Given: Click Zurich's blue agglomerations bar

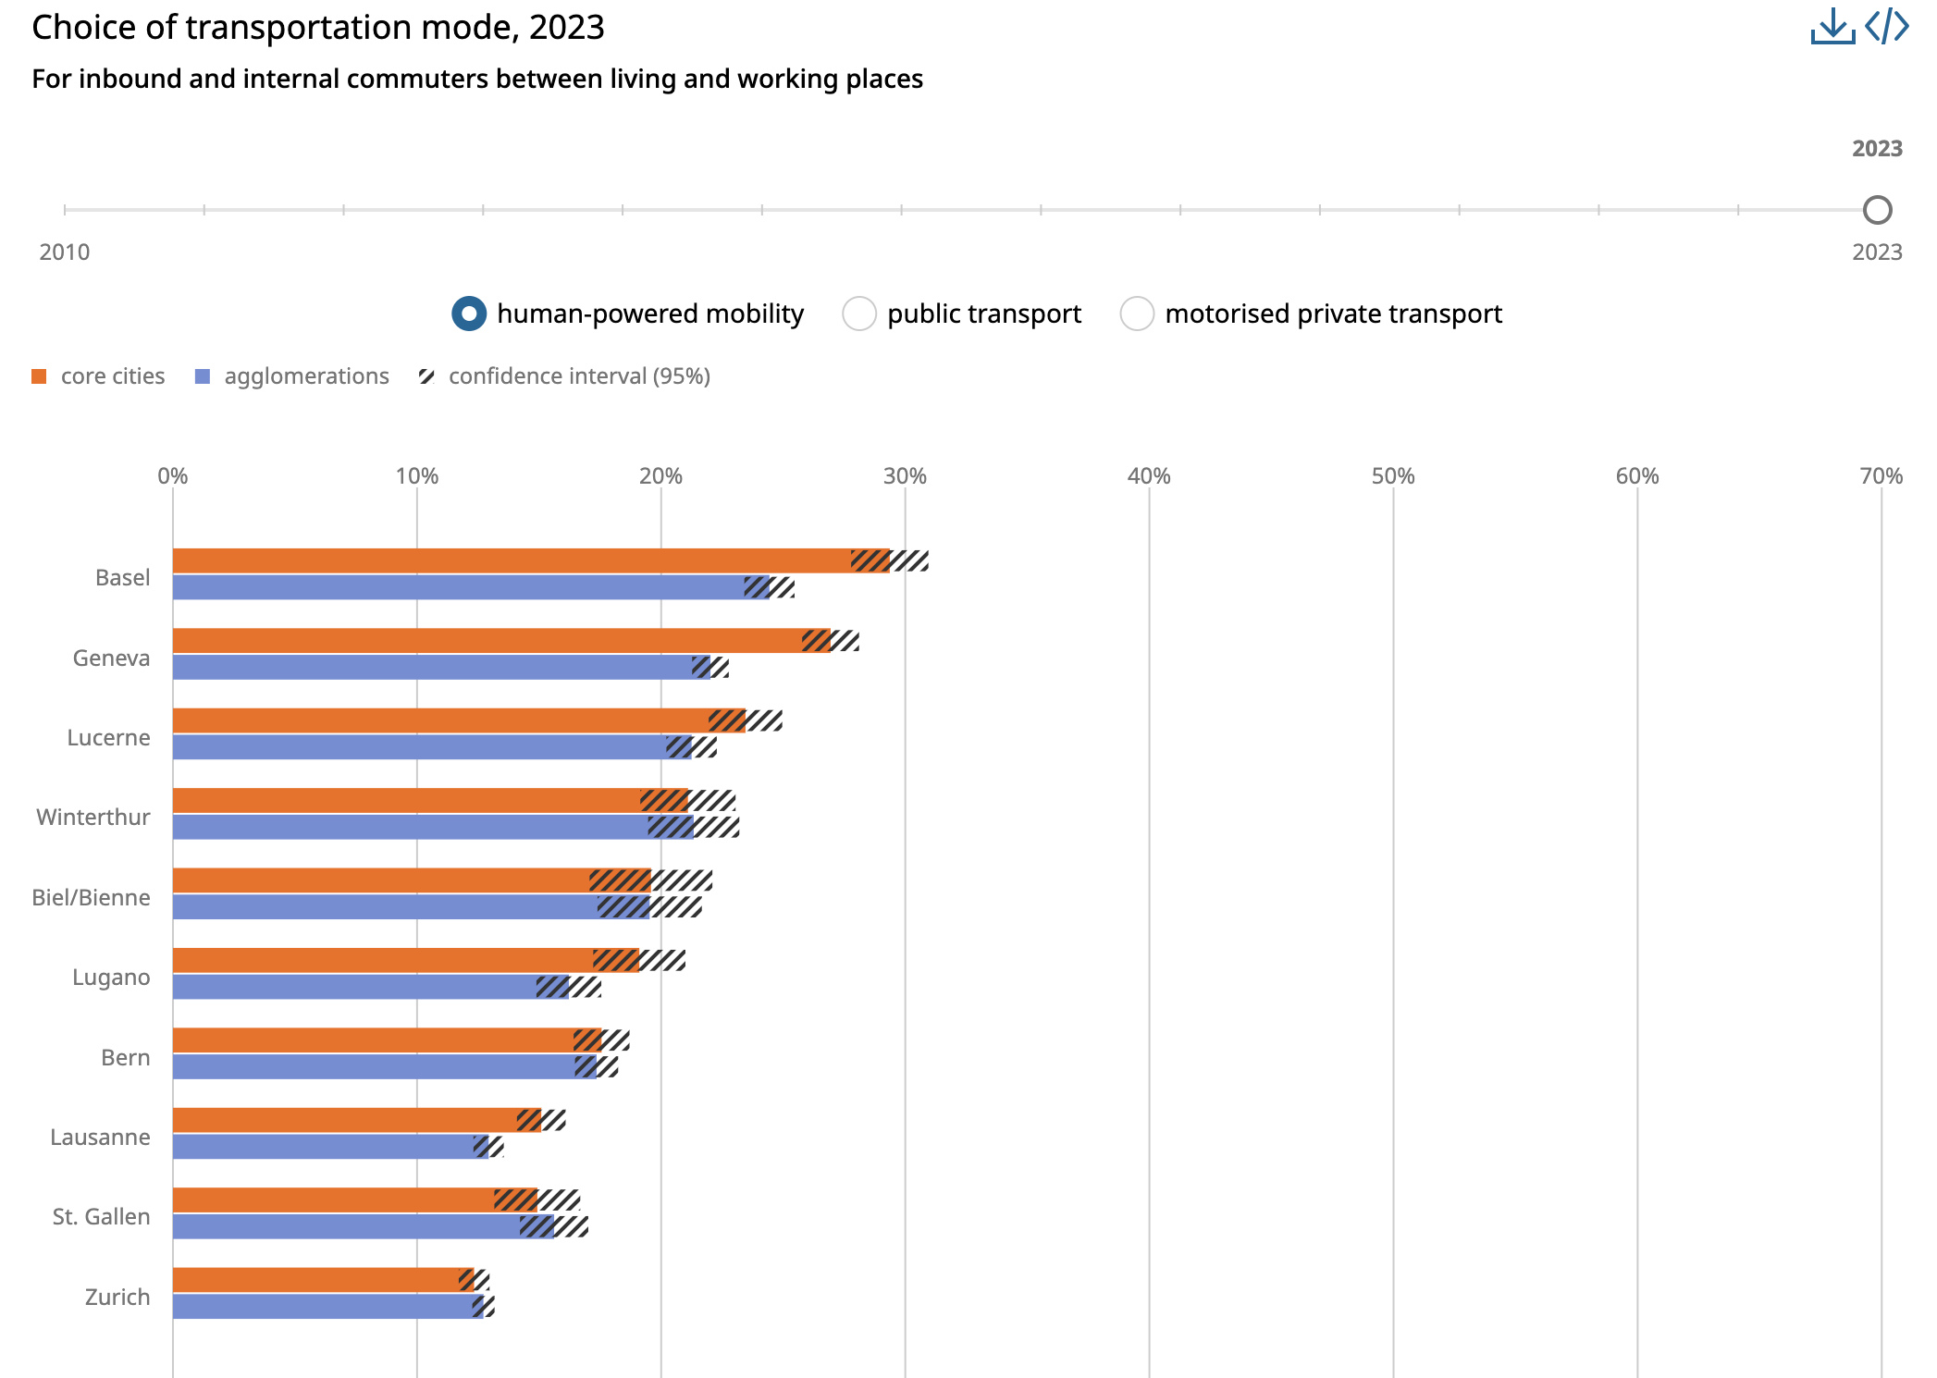Looking at the screenshot, I should tap(322, 1306).
